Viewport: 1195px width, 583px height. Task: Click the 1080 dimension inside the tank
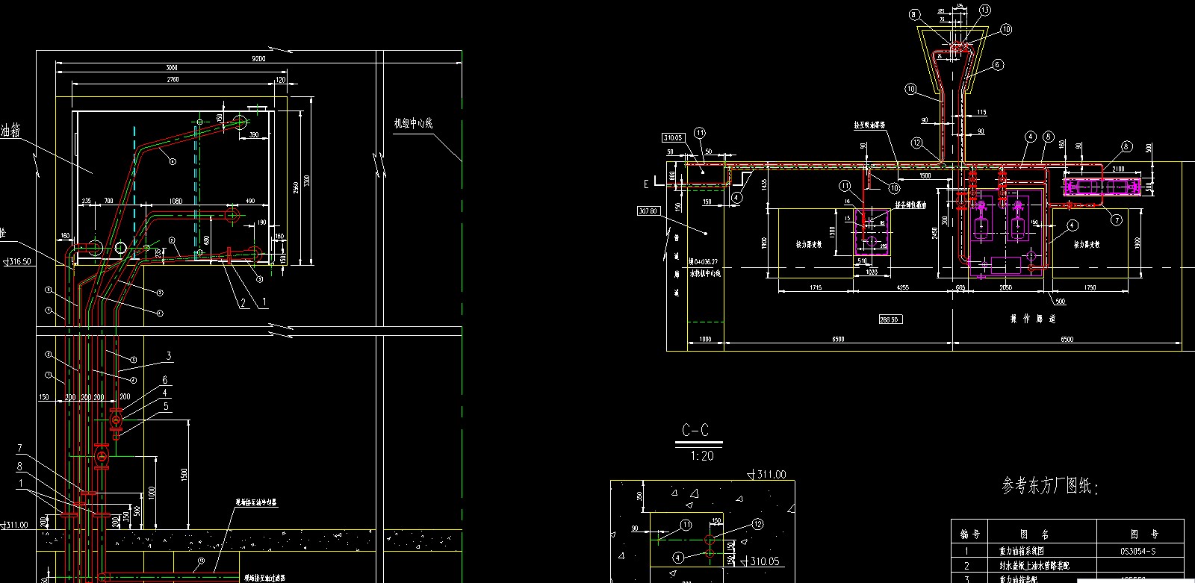coord(176,202)
